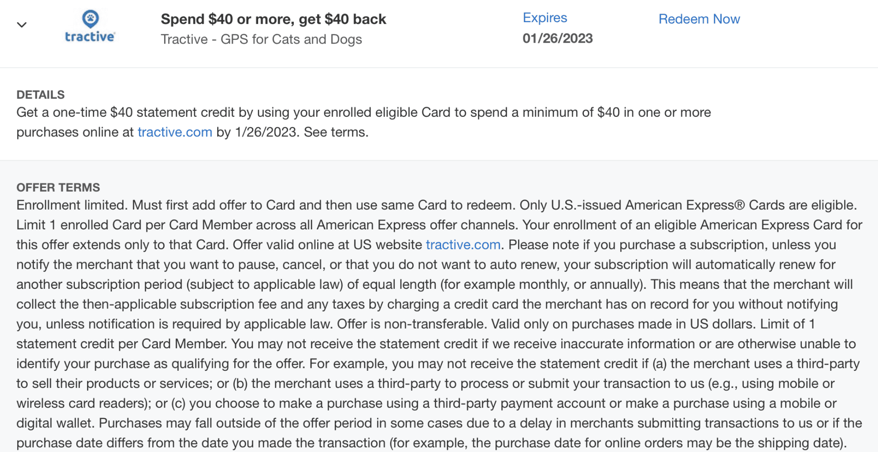Collapse the Tractive offer details chevron
The width and height of the screenshot is (878, 452).
(x=22, y=25)
